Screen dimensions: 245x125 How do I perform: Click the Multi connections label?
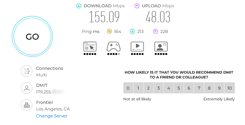(41, 75)
